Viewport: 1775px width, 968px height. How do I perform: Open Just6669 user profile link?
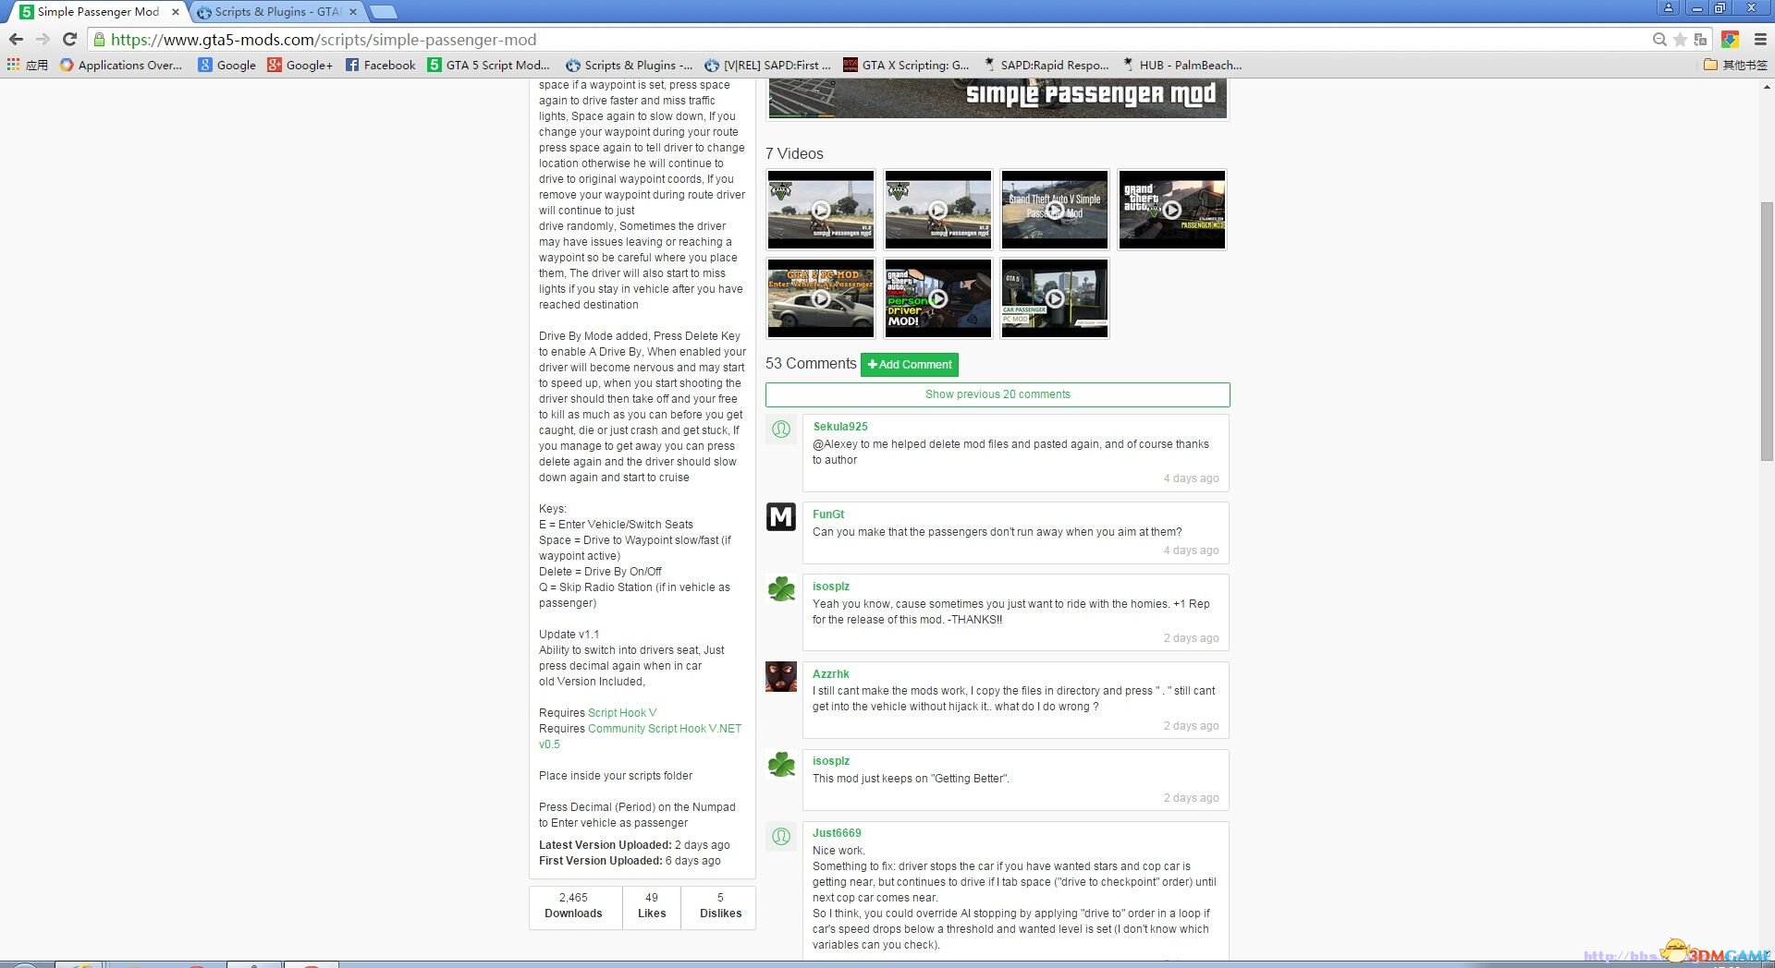coord(837,833)
